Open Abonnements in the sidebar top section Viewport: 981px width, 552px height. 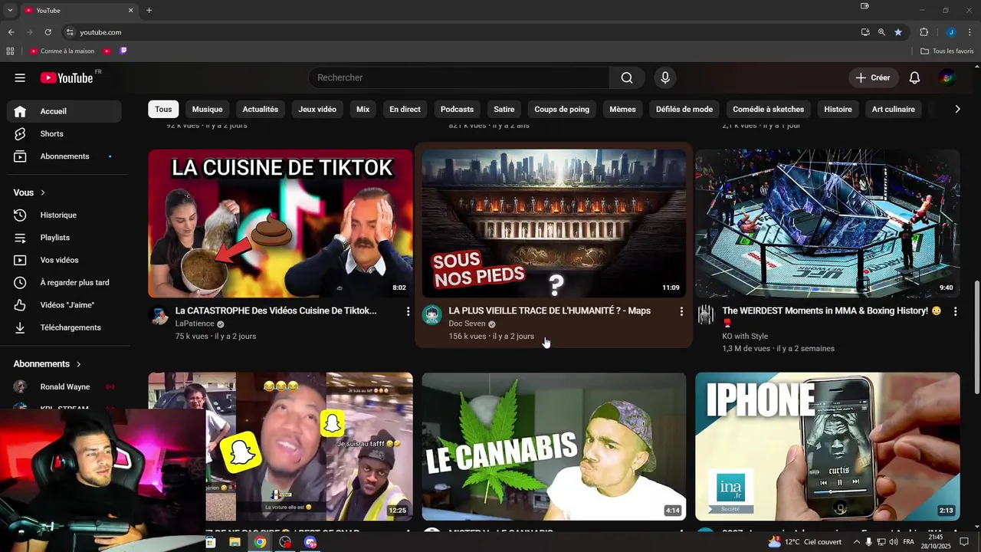(x=64, y=156)
